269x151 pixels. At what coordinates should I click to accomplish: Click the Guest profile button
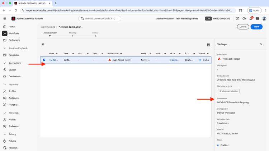point(254,10)
